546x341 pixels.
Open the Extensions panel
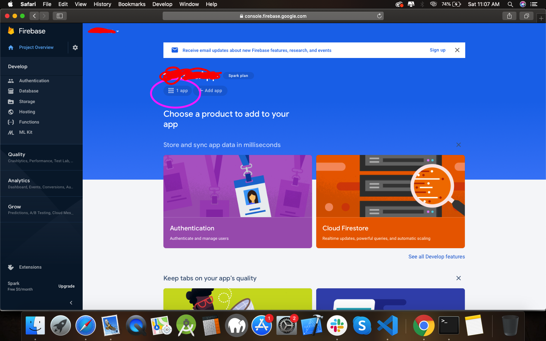[30, 267]
